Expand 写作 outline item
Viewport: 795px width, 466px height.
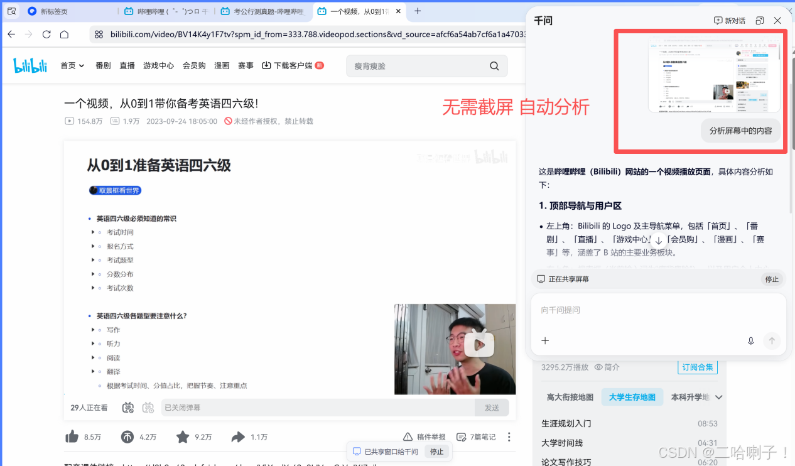pos(94,330)
